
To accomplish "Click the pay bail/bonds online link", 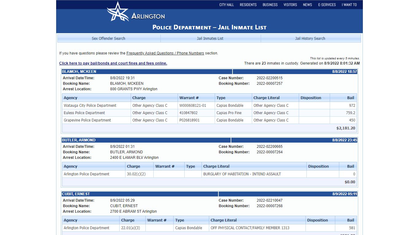I will (x=113, y=63).
